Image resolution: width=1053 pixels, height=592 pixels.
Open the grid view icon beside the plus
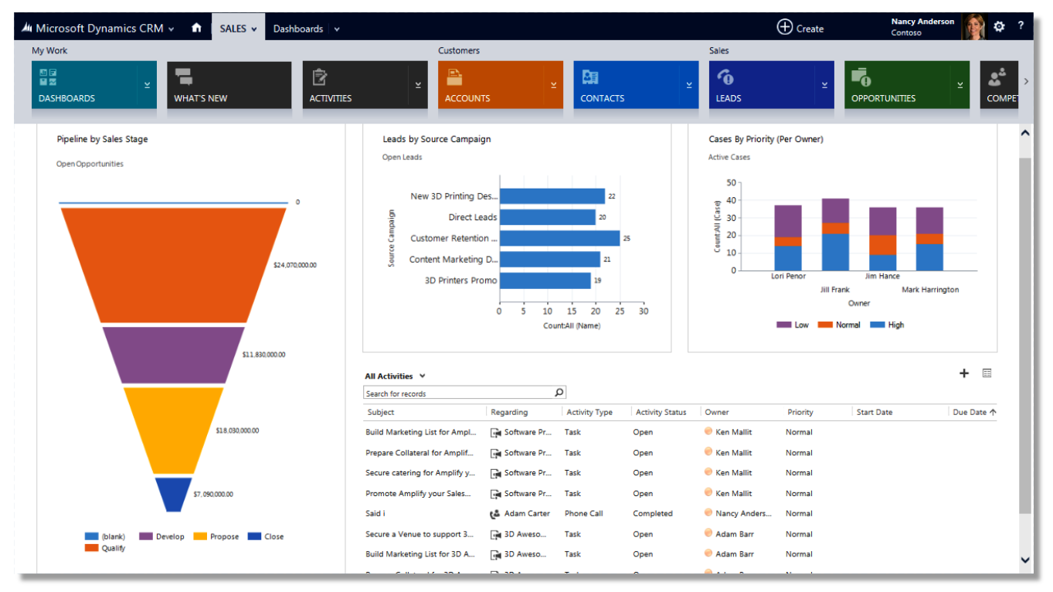[986, 373]
